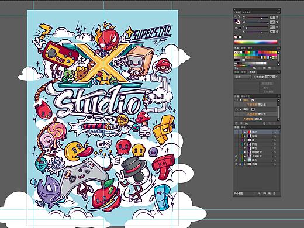Select the None swatch below CMYK sliders

[236, 37]
